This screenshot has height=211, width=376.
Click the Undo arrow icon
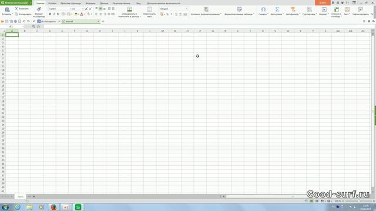[x=24, y=21]
